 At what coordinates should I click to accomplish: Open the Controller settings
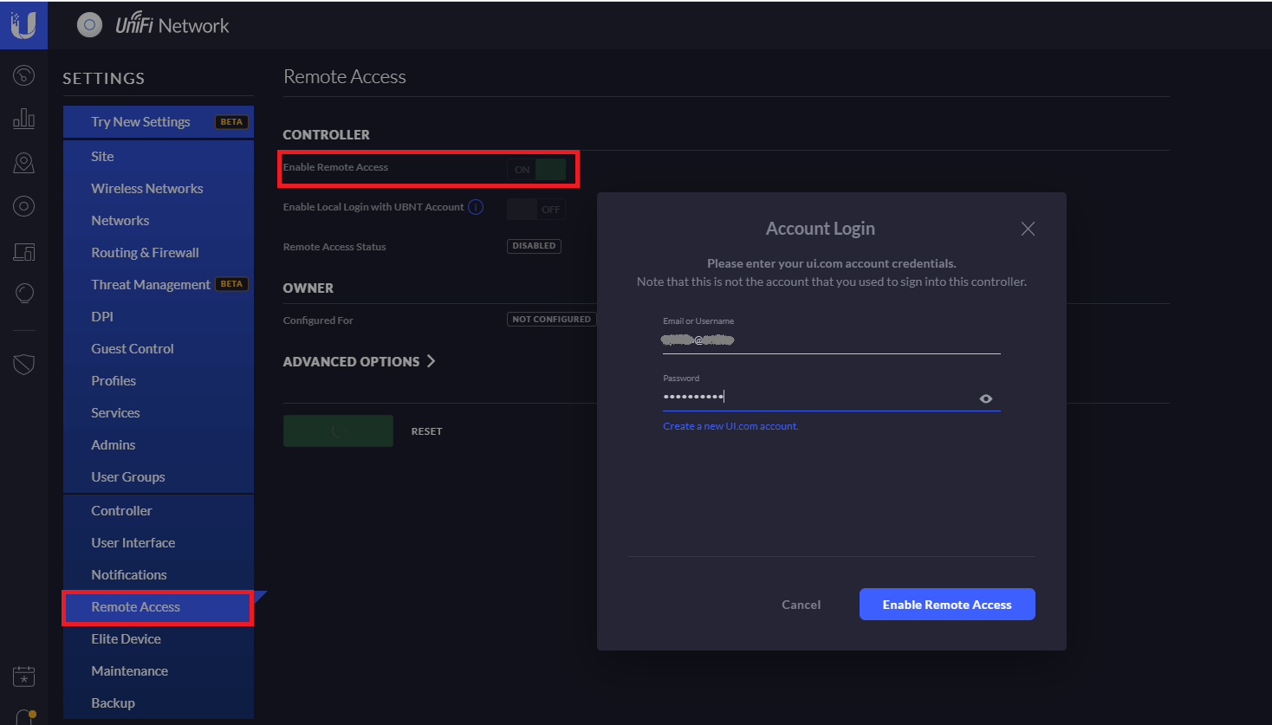(159, 510)
